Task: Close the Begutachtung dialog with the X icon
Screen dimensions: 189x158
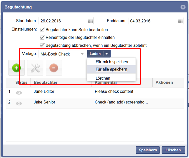Action: (x=183, y=7)
